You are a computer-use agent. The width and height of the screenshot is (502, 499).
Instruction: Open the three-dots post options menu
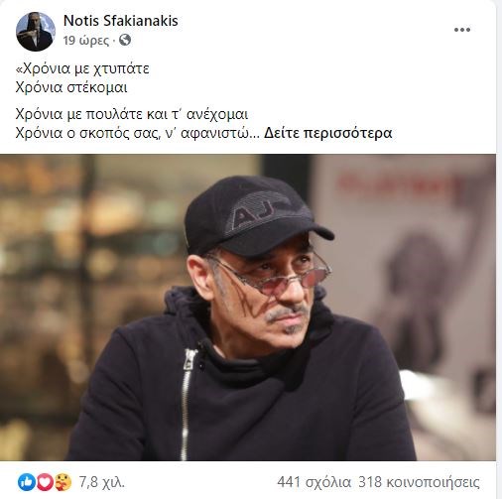click(462, 30)
